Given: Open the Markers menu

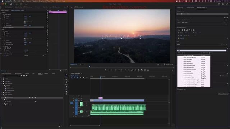Looking at the screenshot, I should click(35, 1).
